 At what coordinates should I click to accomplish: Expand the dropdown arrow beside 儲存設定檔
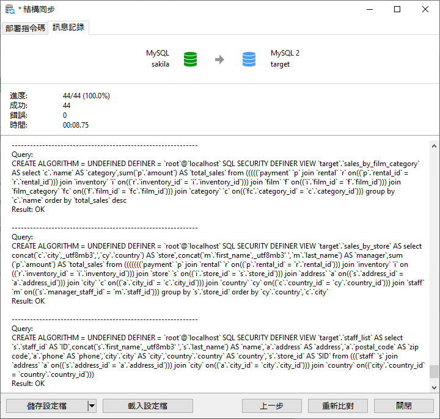[92, 406]
